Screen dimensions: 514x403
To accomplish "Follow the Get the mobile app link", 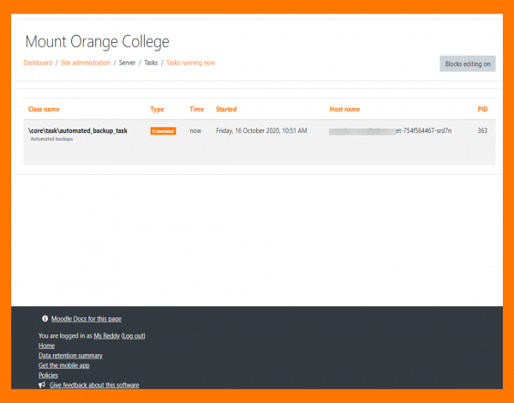I will pos(64,365).
